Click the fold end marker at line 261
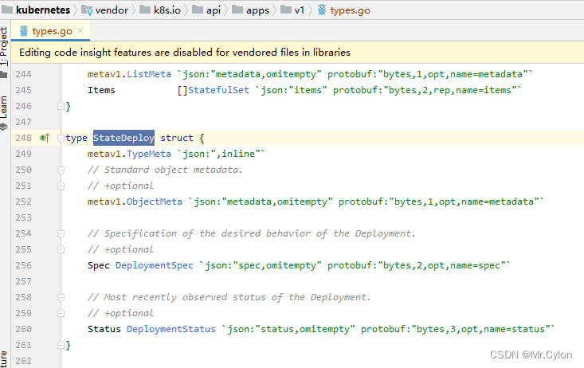 pos(60,345)
